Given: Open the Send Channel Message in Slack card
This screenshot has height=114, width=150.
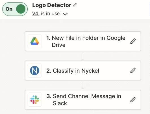Looking at the screenshot, I should coord(83,100).
